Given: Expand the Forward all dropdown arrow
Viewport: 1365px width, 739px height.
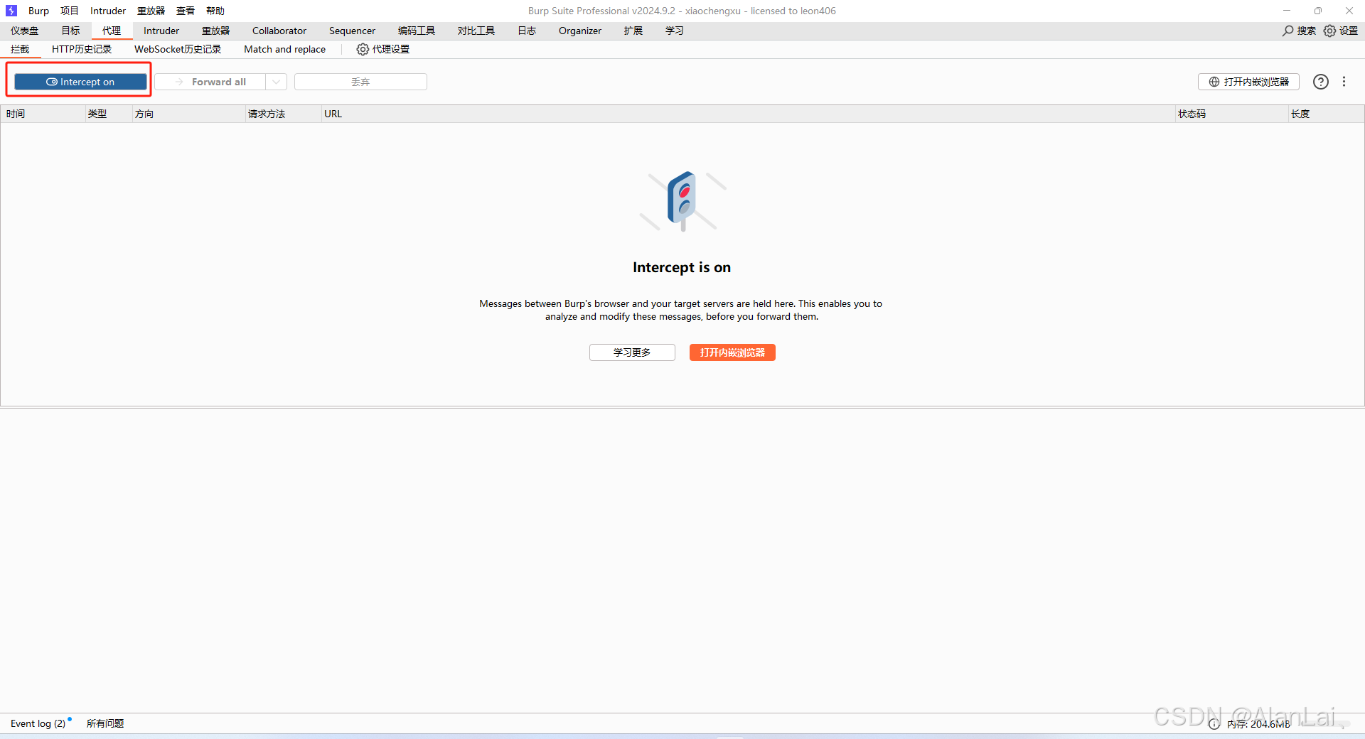Looking at the screenshot, I should click(277, 82).
